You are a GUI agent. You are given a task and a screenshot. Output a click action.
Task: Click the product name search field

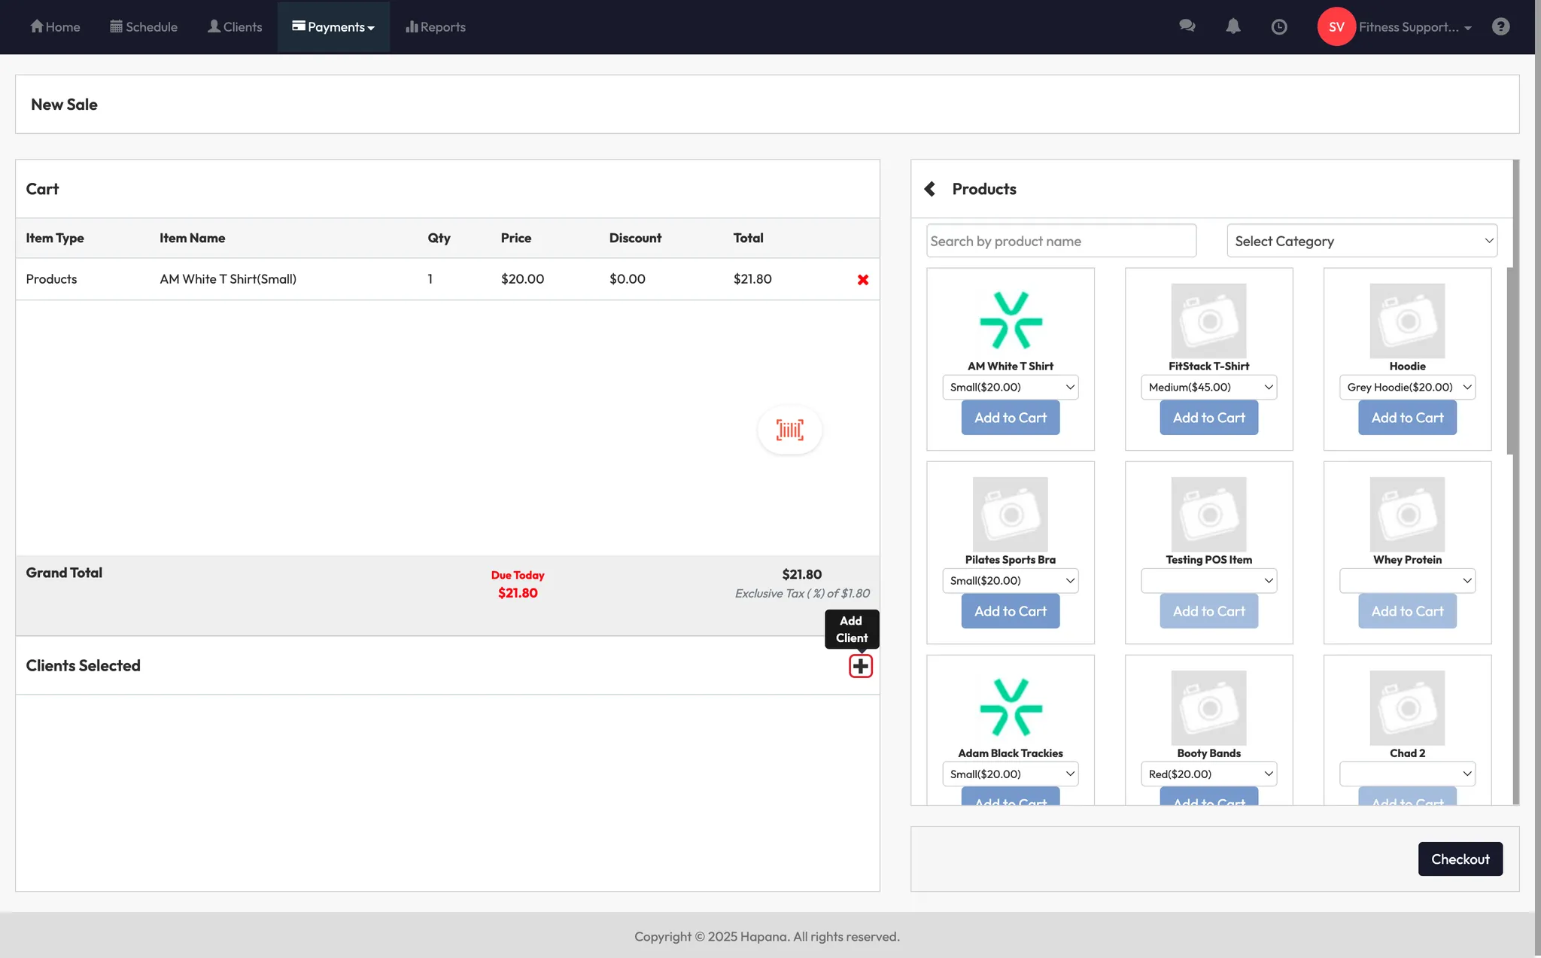pyautogui.click(x=1061, y=241)
